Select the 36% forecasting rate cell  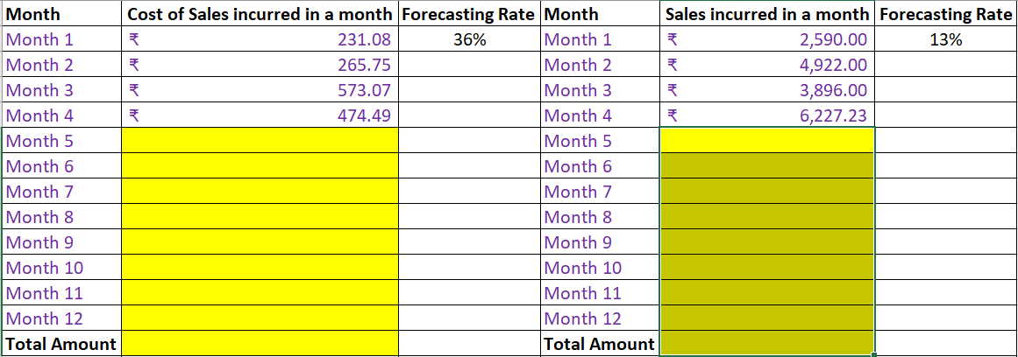click(x=469, y=39)
